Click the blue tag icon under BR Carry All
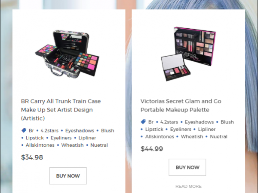 [24, 130]
